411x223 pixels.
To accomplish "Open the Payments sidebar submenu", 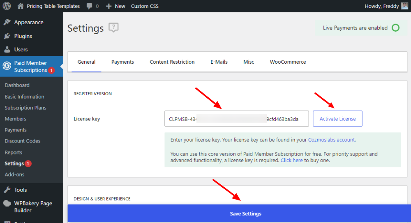I will (x=16, y=130).
